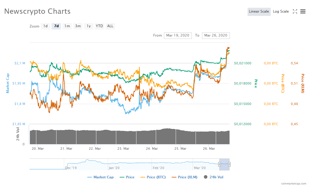Screen dimensions: 313x188
Task: Switch to Log Scale
Action: click(x=281, y=12)
